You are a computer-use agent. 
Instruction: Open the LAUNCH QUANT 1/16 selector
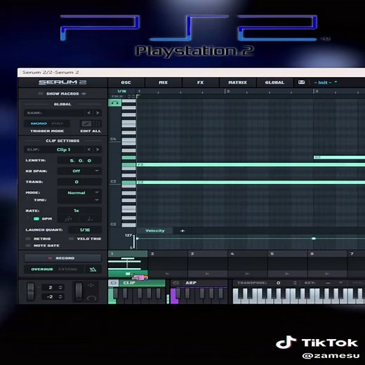85,230
